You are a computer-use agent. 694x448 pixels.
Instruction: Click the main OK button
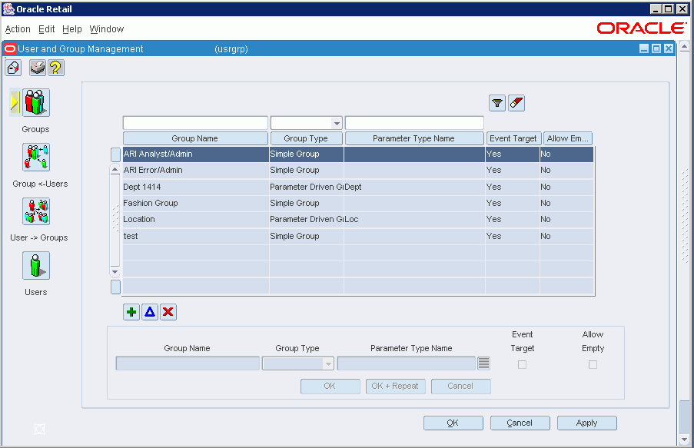point(453,423)
